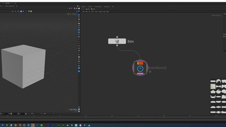Select the box node in the network
This screenshot has width=226, height=127.
[x=117, y=41]
